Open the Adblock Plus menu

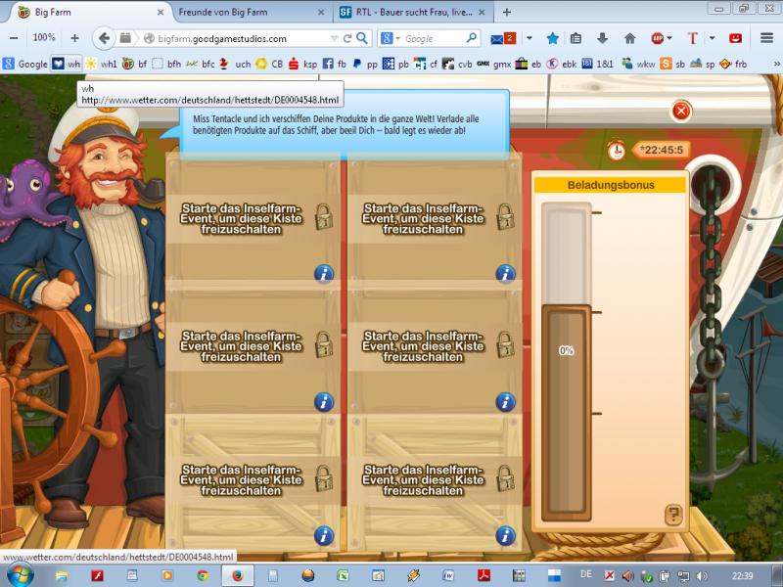coord(660,38)
